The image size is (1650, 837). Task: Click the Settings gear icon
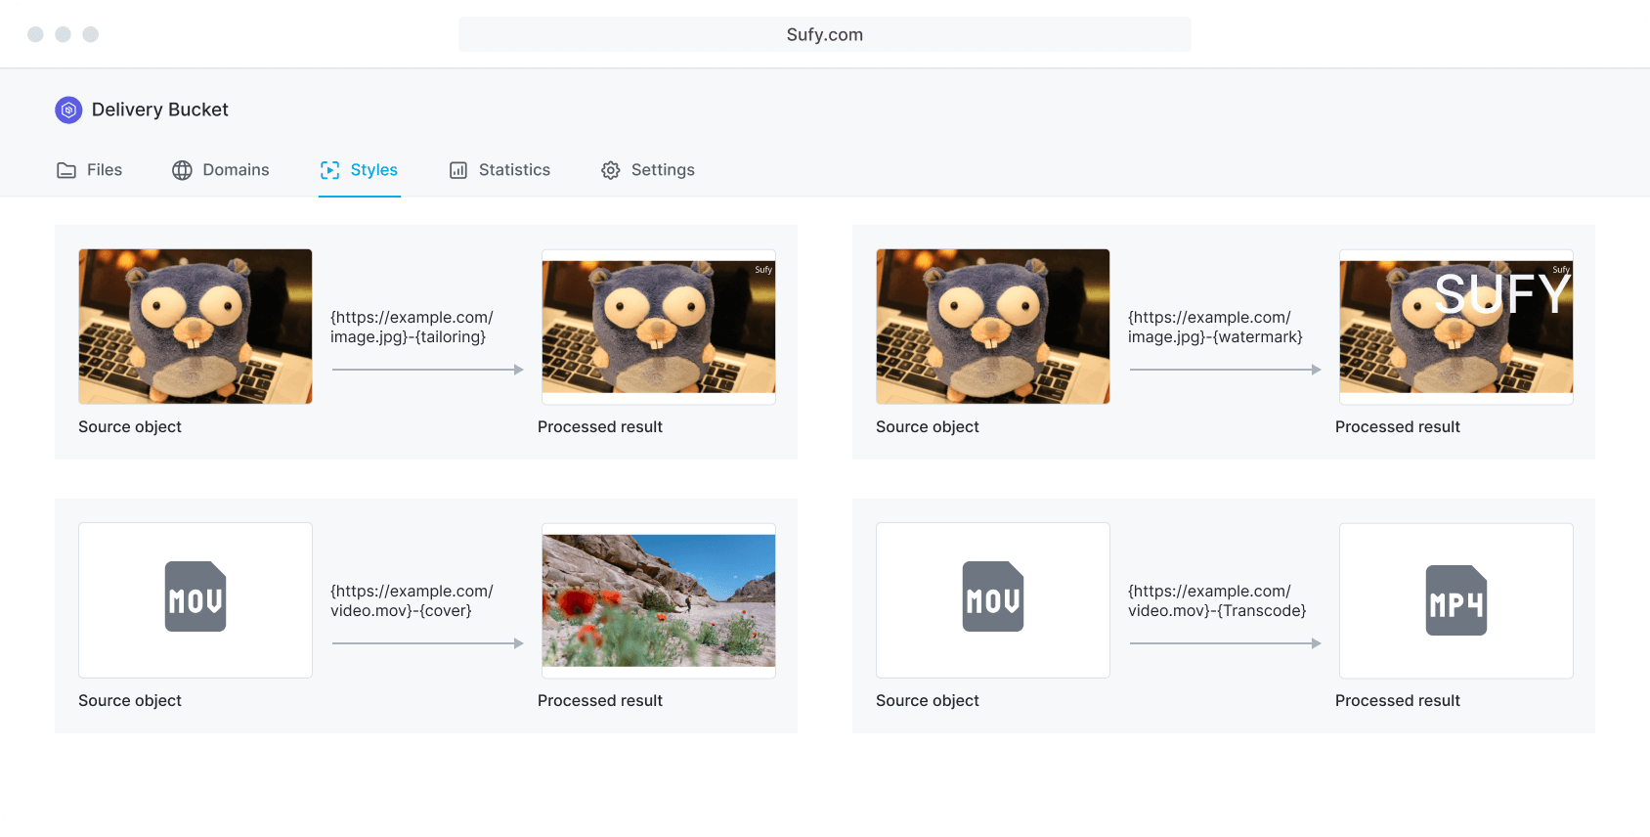pyautogui.click(x=611, y=170)
